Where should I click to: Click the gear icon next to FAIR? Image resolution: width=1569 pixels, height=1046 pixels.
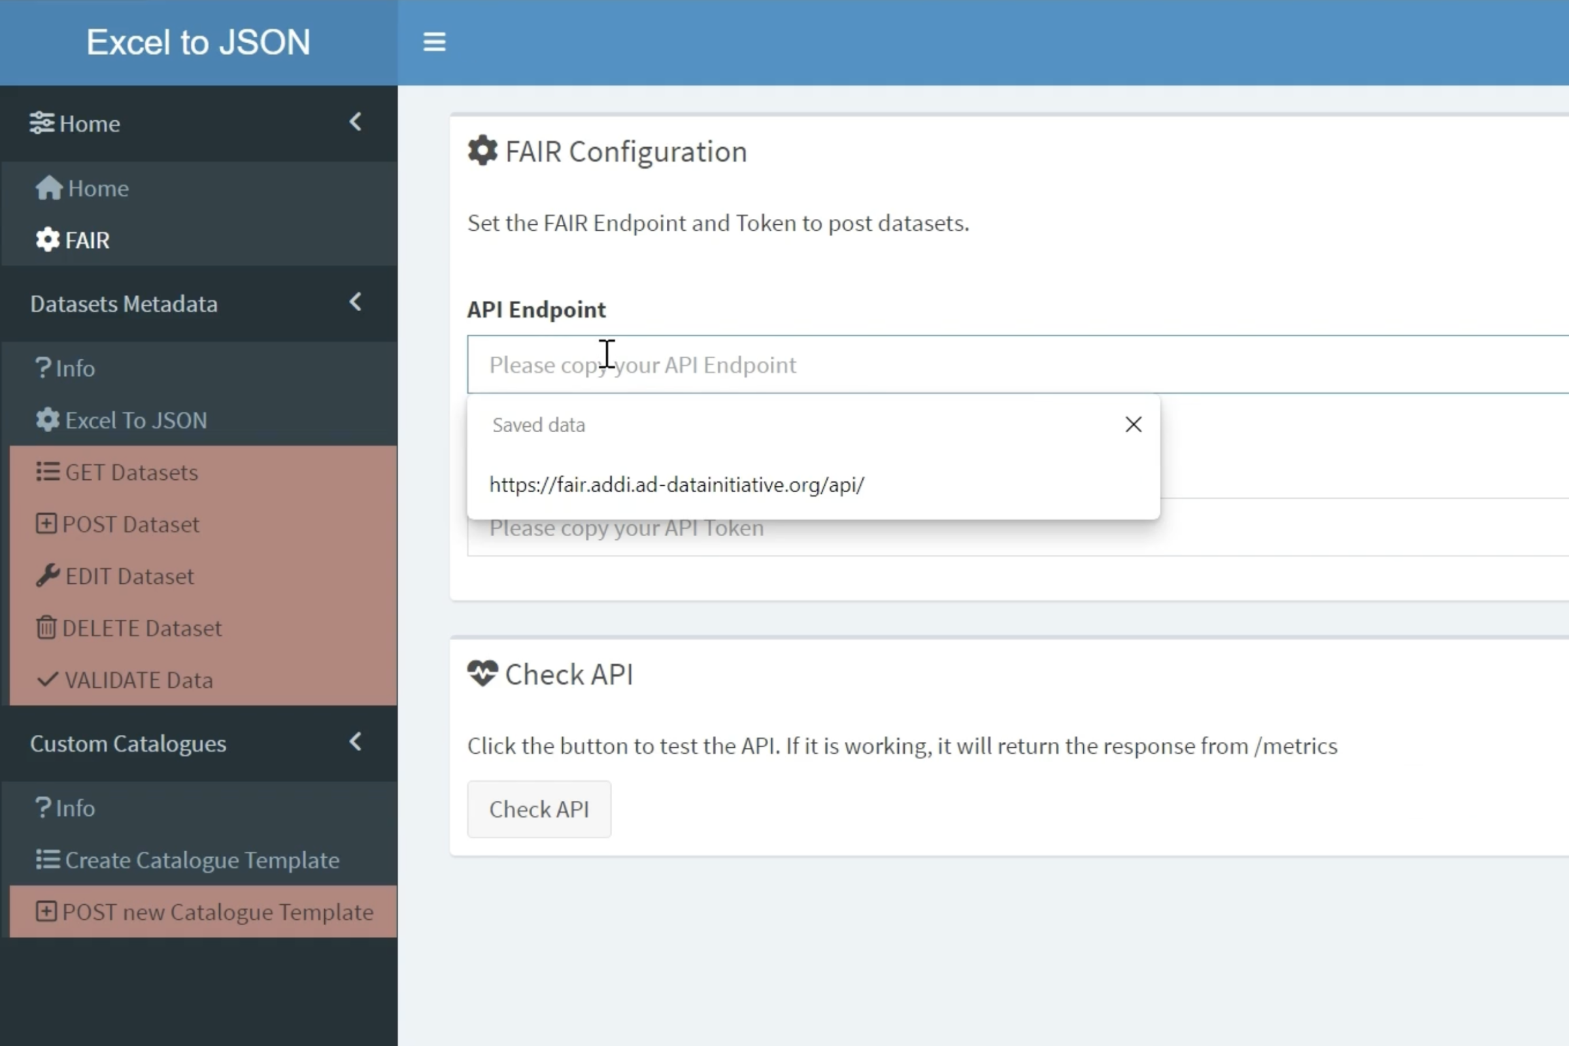click(47, 240)
